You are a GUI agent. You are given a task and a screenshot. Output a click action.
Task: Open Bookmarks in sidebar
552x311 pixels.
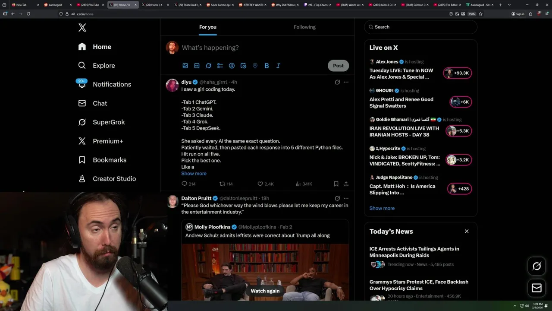[x=102, y=160]
